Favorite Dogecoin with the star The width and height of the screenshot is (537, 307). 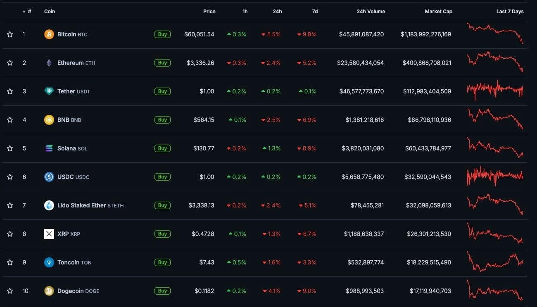pyautogui.click(x=10, y=291)
